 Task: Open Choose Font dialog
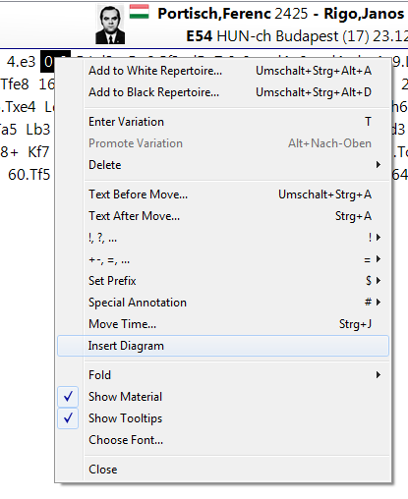[223, 440]
